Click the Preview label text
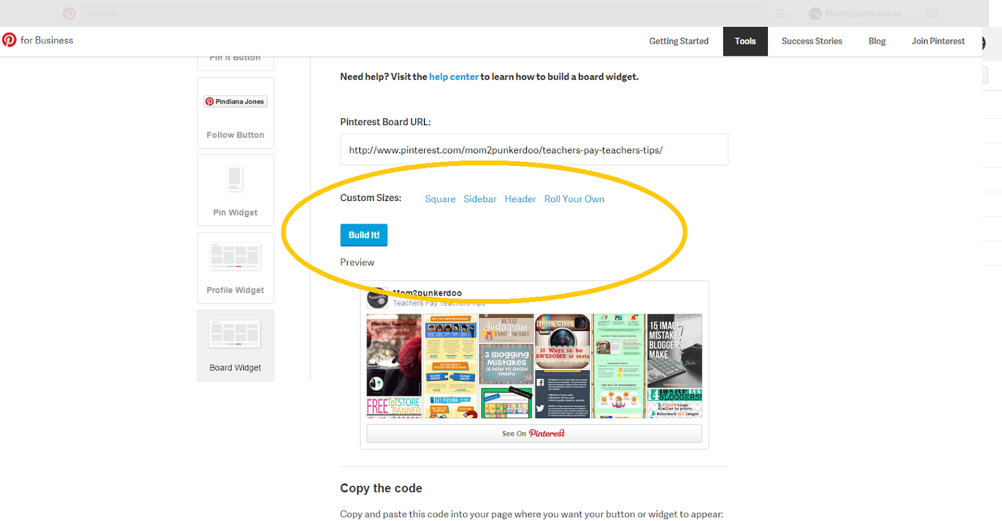This screenshot has height=521, width=1002. click(357, 262)
